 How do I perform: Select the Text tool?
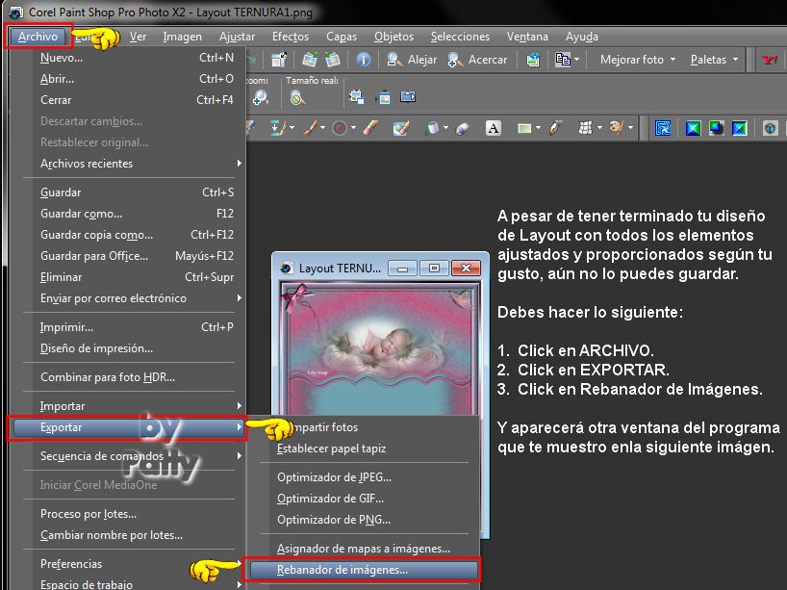pos(494,128)
